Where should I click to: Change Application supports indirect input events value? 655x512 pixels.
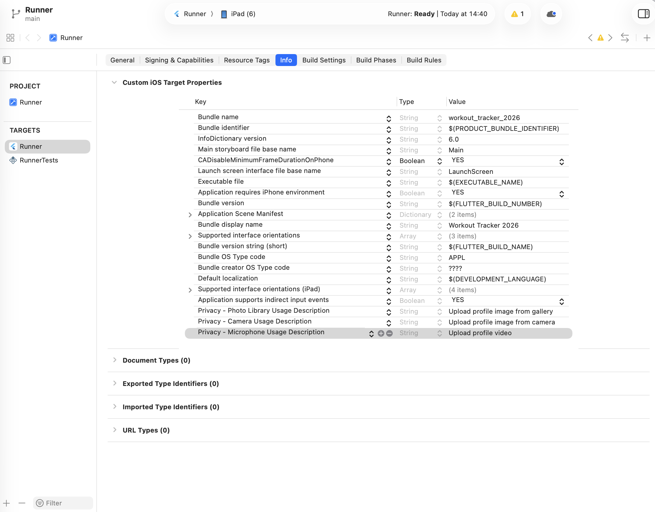(x=507, y=301)
